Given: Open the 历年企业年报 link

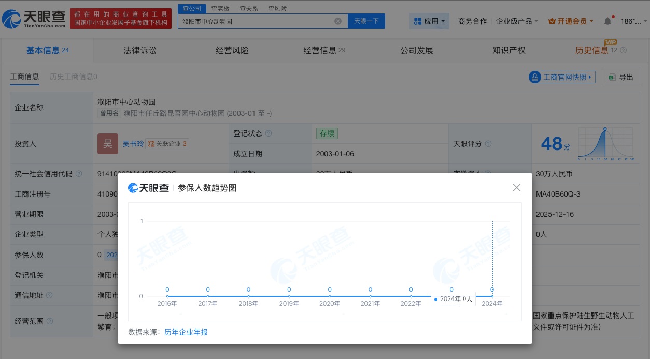Looking at the screenshot, I should pos(186,332).
